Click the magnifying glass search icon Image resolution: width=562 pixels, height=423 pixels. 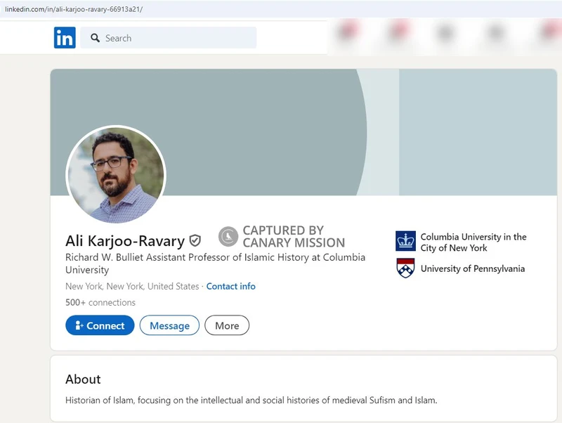point(95,38)
